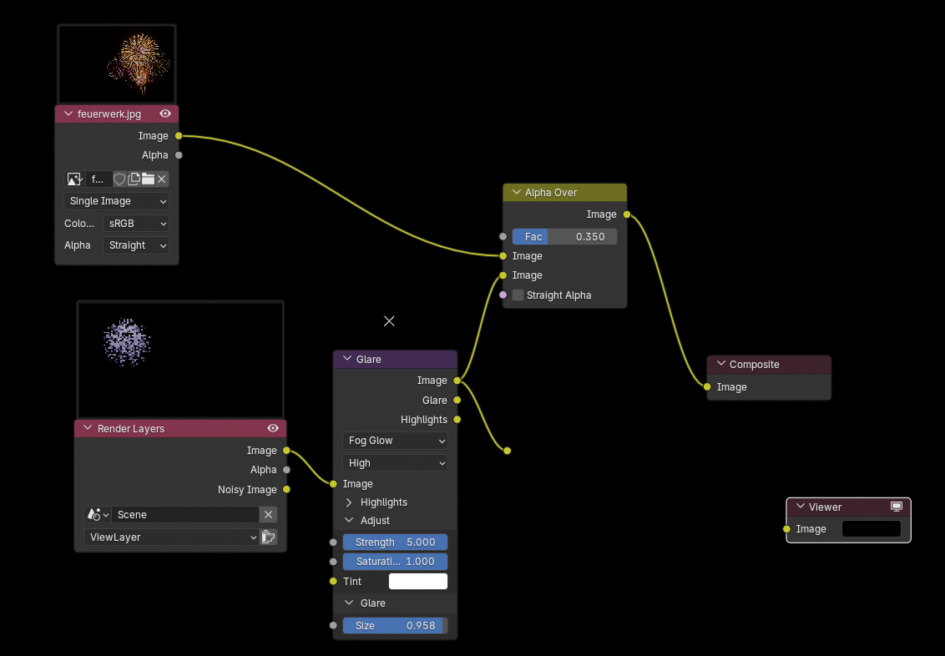Viewport: 945px width, 656px height.
Task: Click the scene browse icon in Render Layers
Action: point(98,515)
